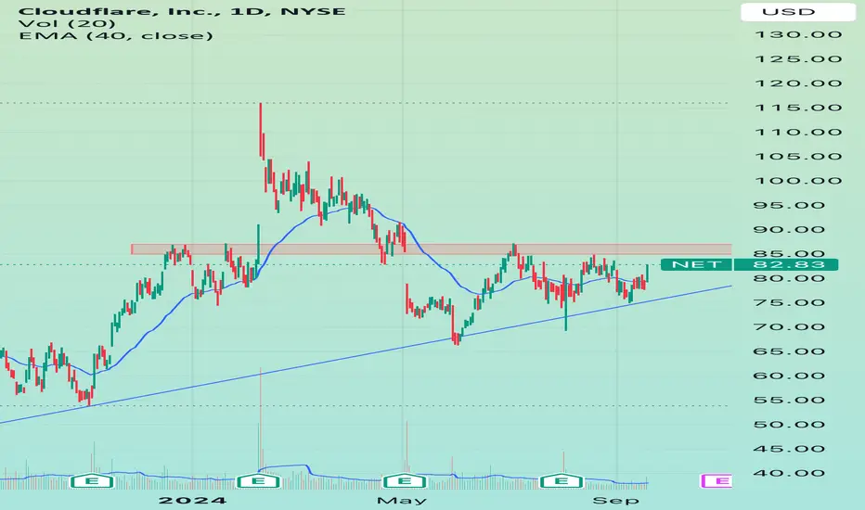Image resolution: width=865 pixels, height=510 pixels.
Task: Open the USD currency selector
Action: 797,11
